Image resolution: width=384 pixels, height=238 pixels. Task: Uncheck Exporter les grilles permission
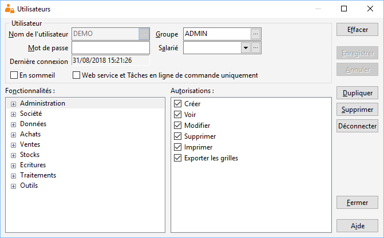click(x=177, y=158)
